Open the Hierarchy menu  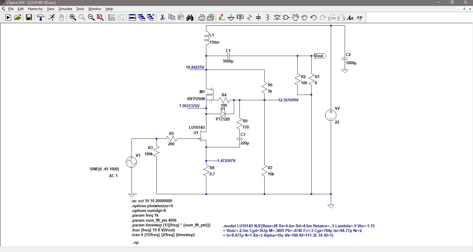[x=35, y=9]
